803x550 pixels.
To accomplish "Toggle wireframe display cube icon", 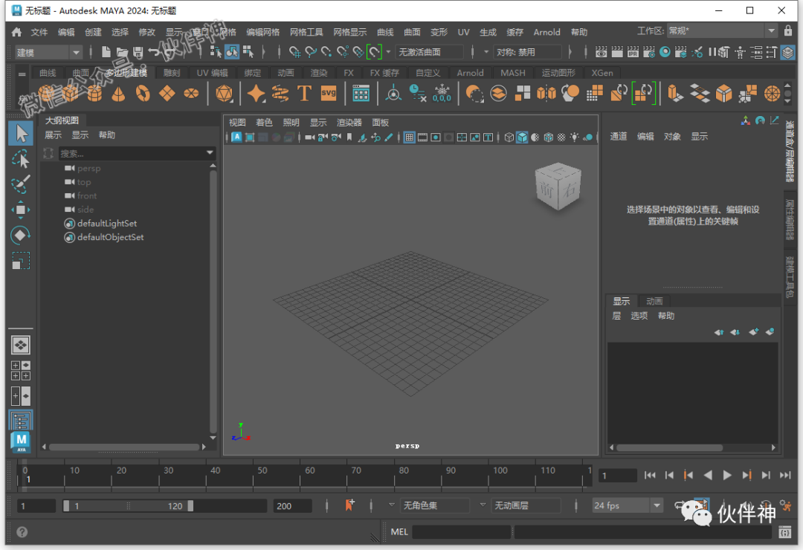I will point(509,137).
